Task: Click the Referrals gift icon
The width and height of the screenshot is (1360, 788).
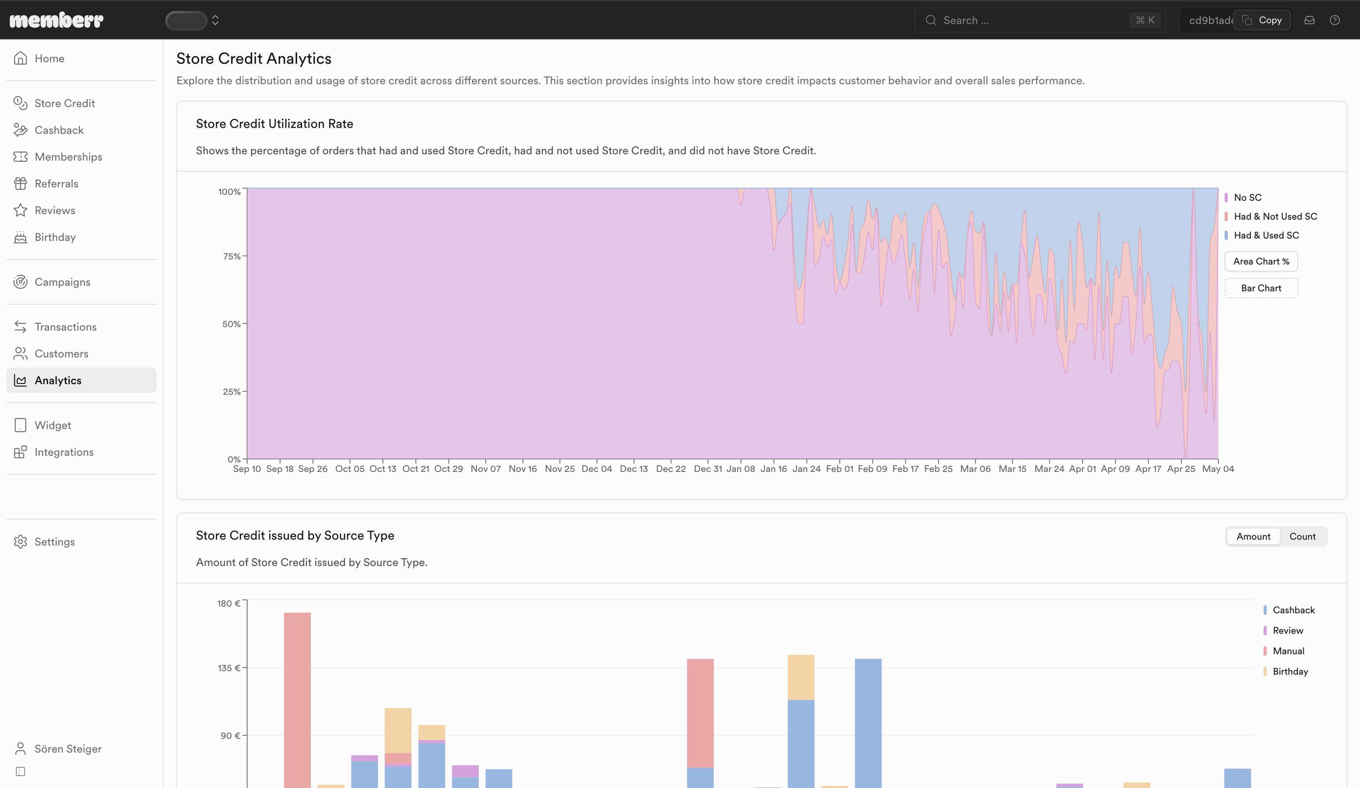Action: [x=20, y=183]
